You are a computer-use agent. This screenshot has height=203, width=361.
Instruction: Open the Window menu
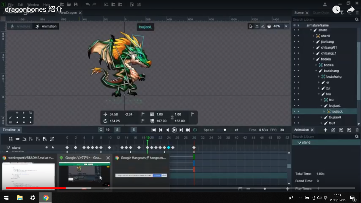(33, 5)
